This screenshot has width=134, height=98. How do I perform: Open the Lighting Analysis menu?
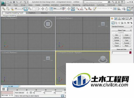(88, 5)
